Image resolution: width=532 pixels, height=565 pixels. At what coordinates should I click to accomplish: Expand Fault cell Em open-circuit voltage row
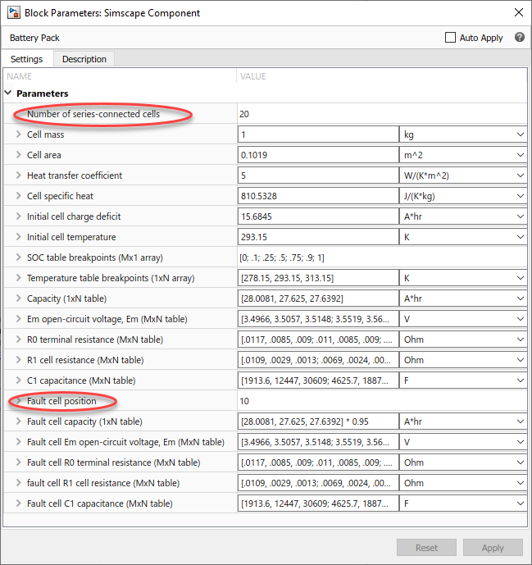[x=18, y=442]
